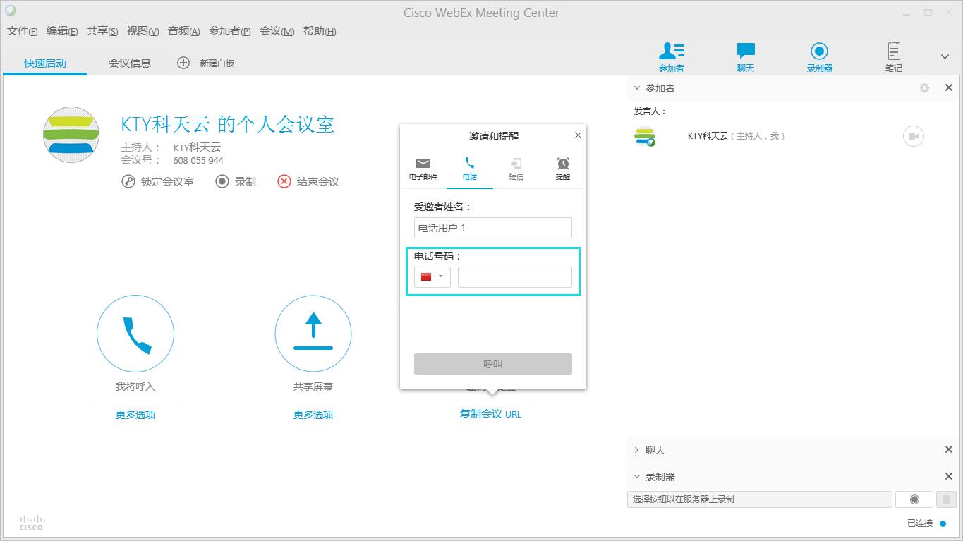Viewport: 963px width, 541px height.
Task: Click the recorder status text field
Action: pyautogui.click(x=760, y=499)
